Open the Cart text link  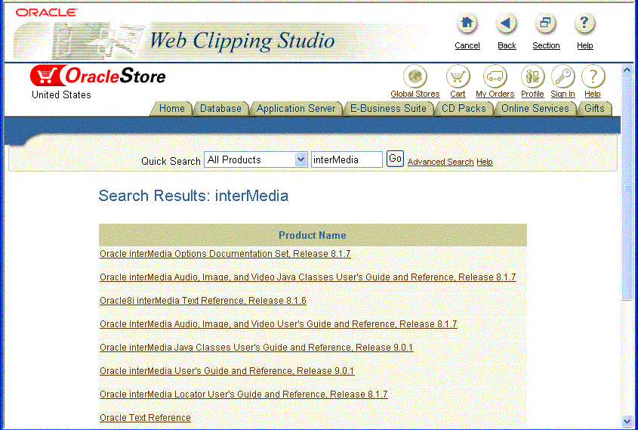point(458,94)
